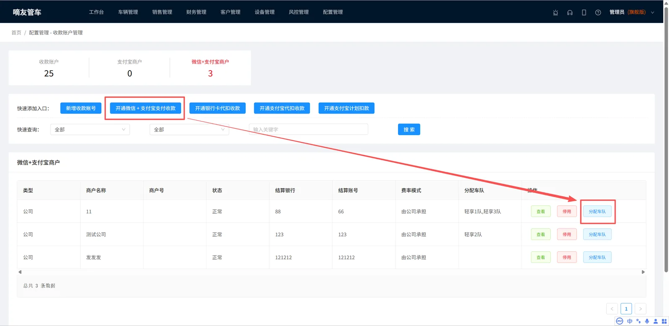
Task: Click the 新增收款账号 button
Action: (81, 108)
